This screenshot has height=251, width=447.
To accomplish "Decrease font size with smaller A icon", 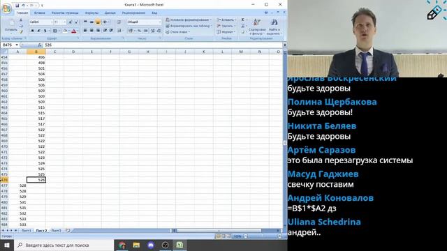I will pos(76,22).
